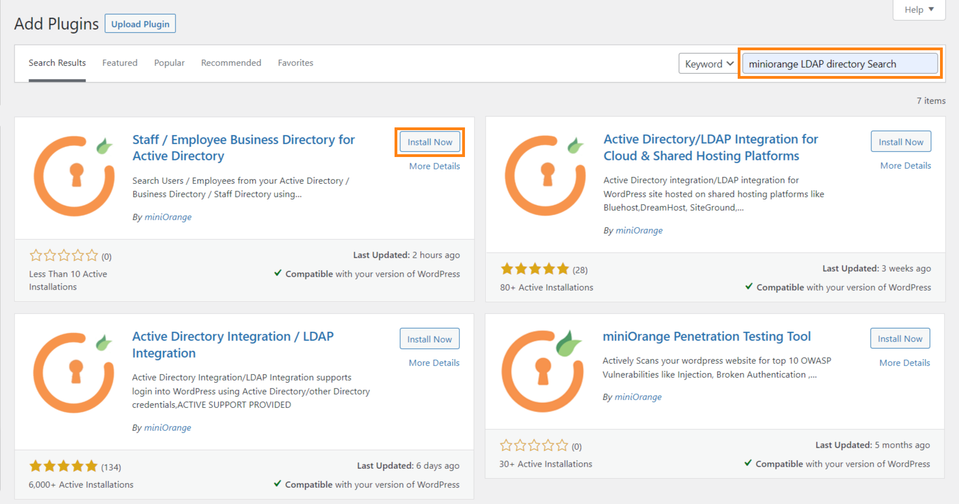Open Active Directory/LDAP Integration for Cloud title link
Image resolution: width=959 pixels, height=504 pixels.
(710, 147)
